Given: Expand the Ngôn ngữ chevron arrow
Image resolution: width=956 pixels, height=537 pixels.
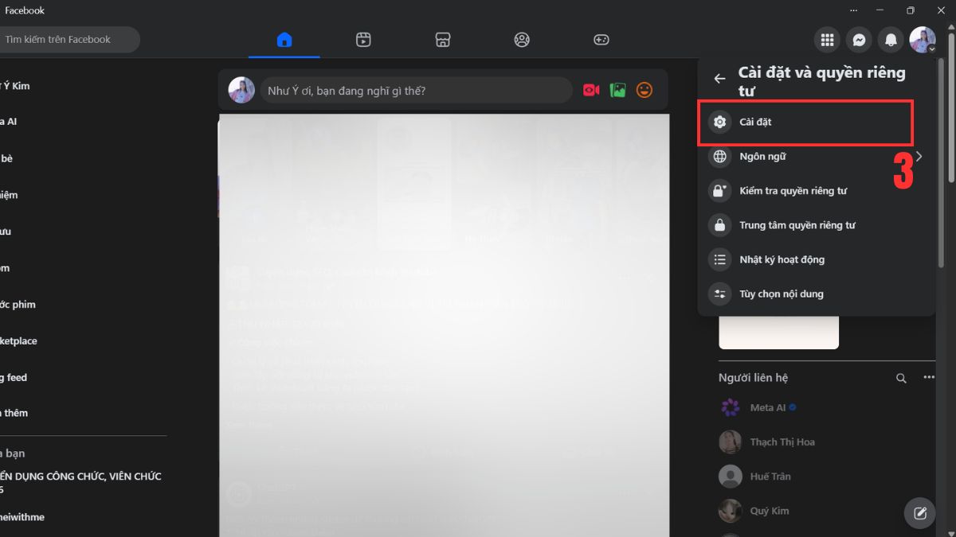Looking at the screenshot, I should click(919, 157).
